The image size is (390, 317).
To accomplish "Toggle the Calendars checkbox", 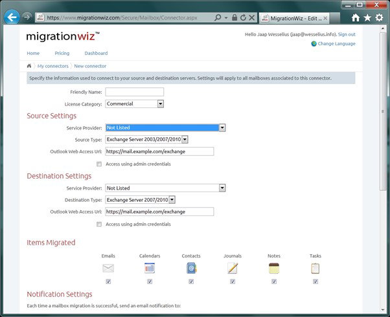I will 150,281.
